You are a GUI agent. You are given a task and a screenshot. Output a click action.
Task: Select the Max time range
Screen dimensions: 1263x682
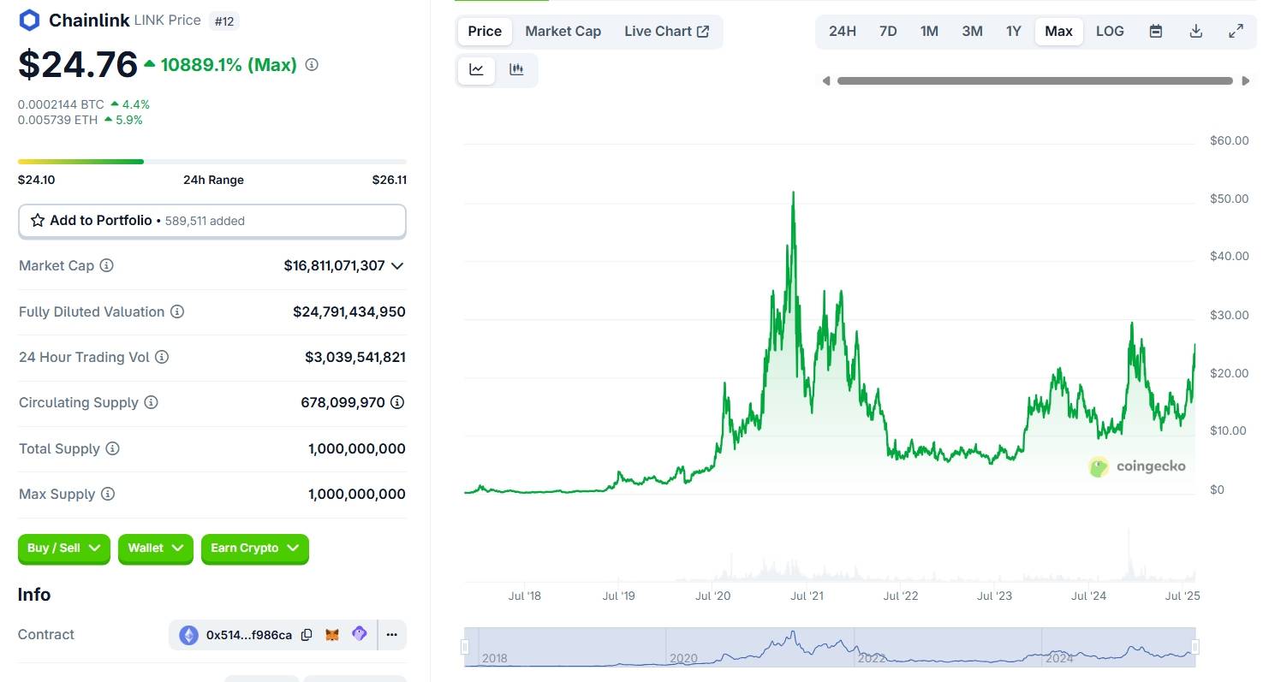[1058, 32]
